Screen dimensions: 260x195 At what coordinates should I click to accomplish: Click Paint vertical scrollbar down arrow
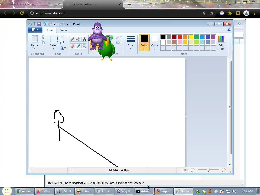[x=230, y=164]
